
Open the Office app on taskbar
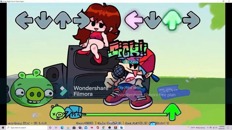pyautogui.click(x=98, y=127)
